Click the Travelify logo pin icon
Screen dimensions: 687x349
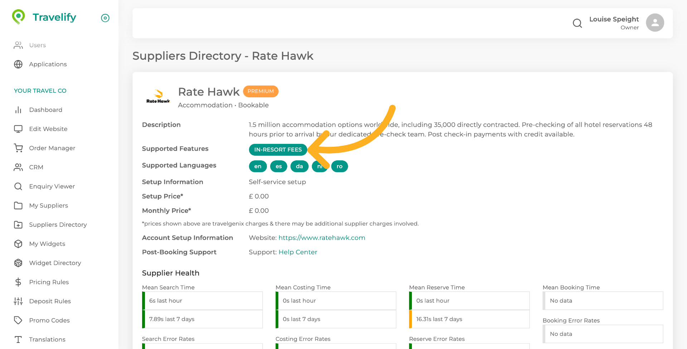point(18,16)
